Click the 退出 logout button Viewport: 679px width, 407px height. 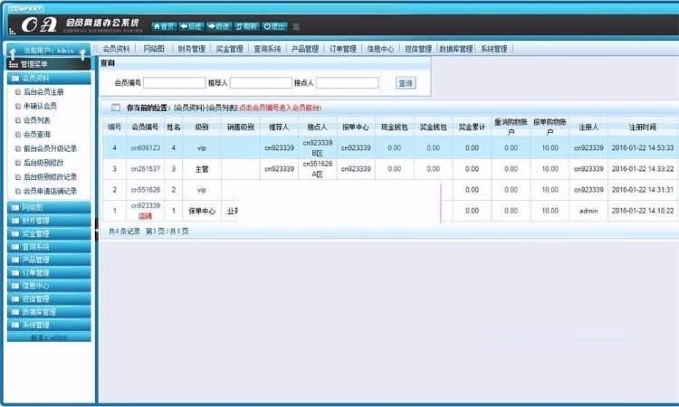pos(275,26)
